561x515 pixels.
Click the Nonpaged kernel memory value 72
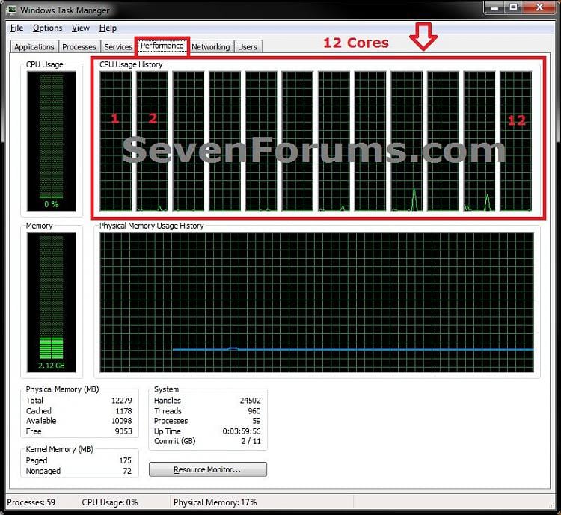(x=127, y=471)
